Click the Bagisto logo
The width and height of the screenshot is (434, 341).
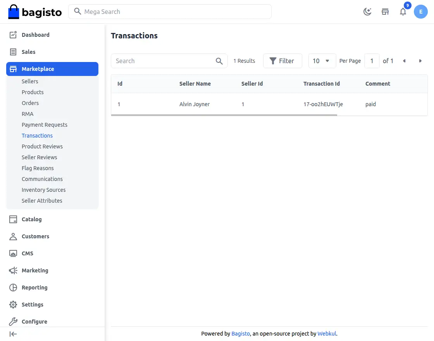tap(35, 12)
